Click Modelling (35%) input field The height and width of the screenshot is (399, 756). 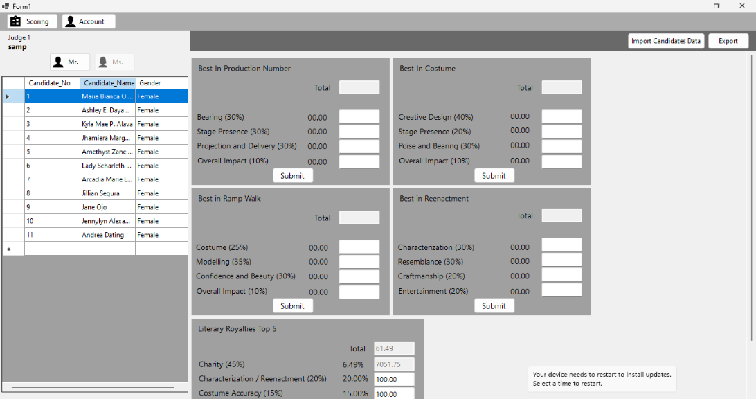point(359,261)
